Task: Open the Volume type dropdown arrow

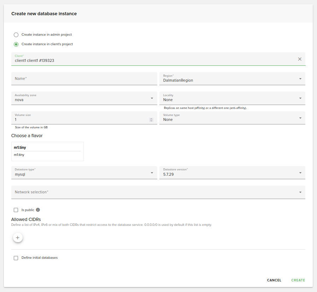Action: coord(300,118)
